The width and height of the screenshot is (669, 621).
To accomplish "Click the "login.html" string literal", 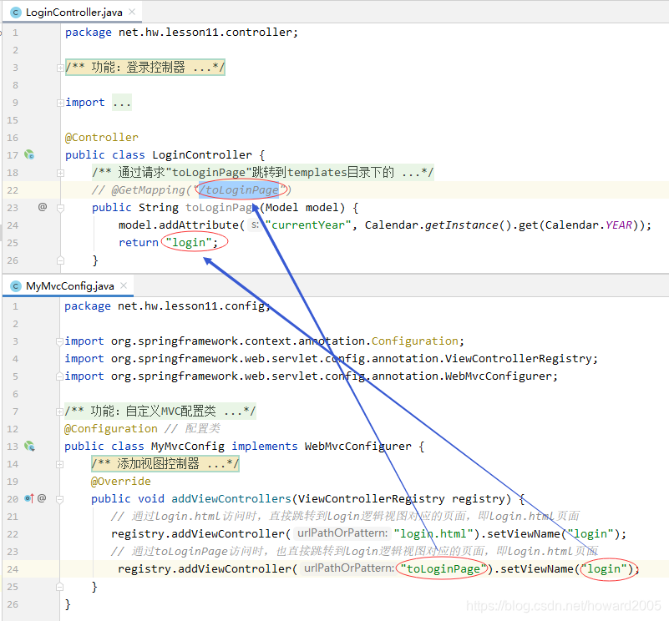I will pyautogui.click(x=433, y=533).
